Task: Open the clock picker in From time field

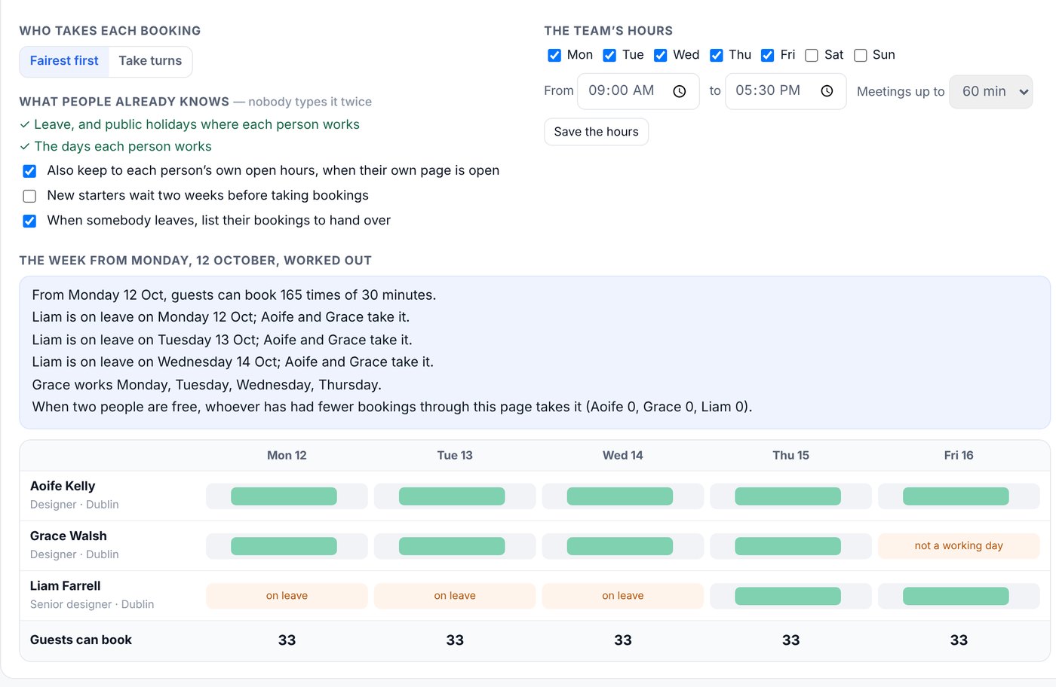Action: (680, 91)
